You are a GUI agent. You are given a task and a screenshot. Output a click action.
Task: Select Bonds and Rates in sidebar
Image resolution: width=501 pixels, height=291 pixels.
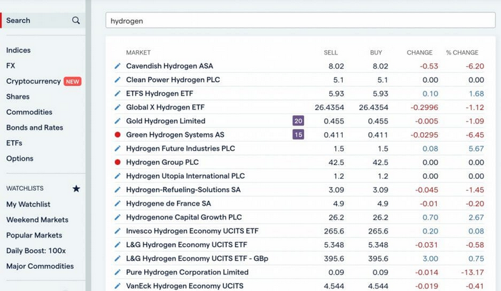(33, 127)
